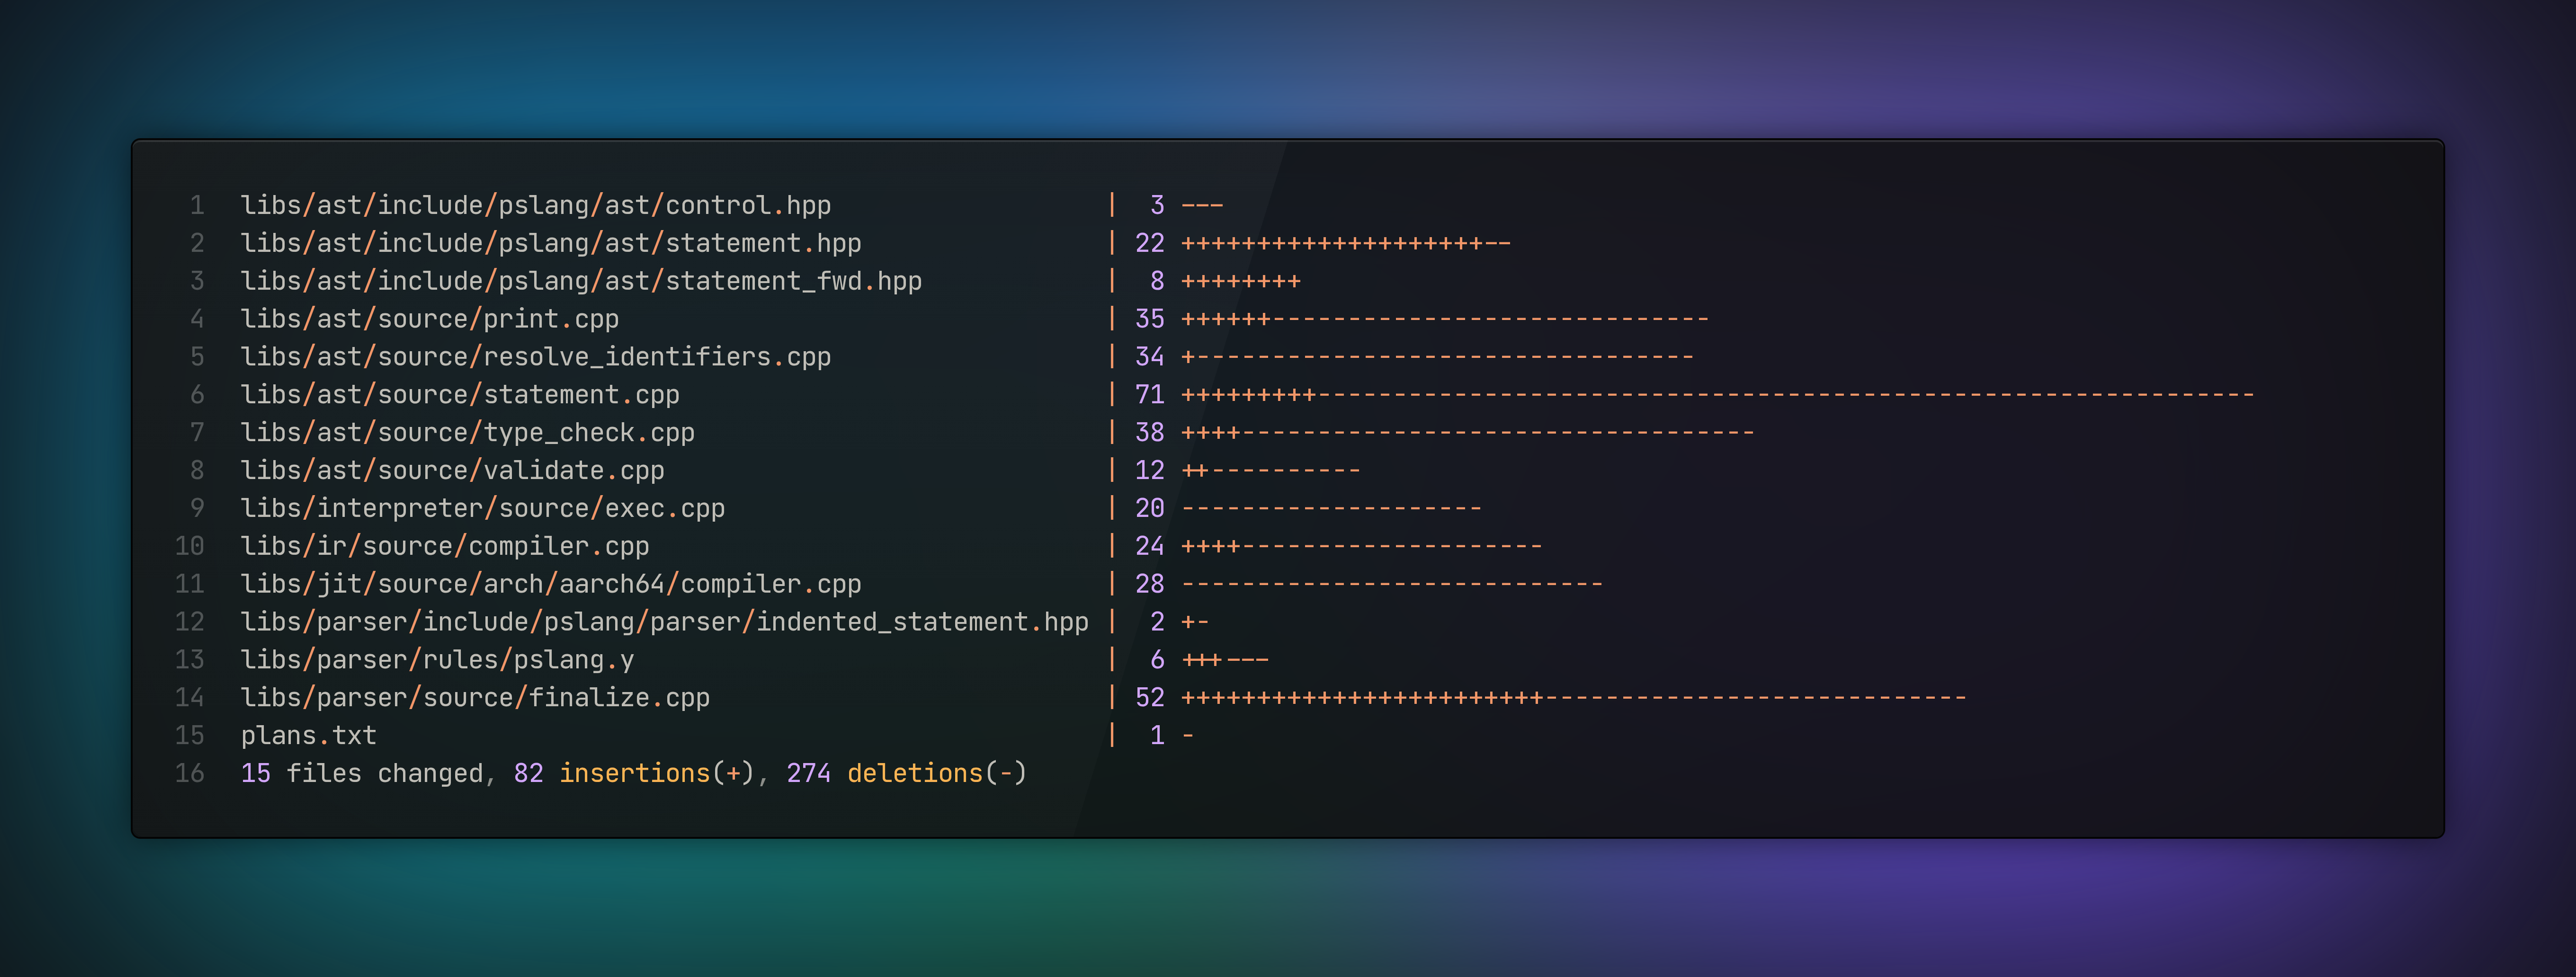
Task: Click the libs/ast/source/print.cpp path
Action: pos(429,319)
